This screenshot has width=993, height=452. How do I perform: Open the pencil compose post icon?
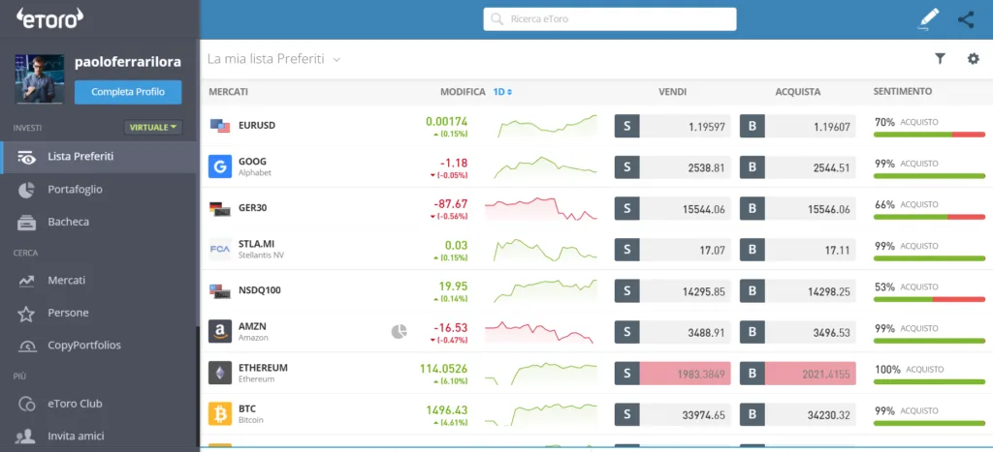928,19
